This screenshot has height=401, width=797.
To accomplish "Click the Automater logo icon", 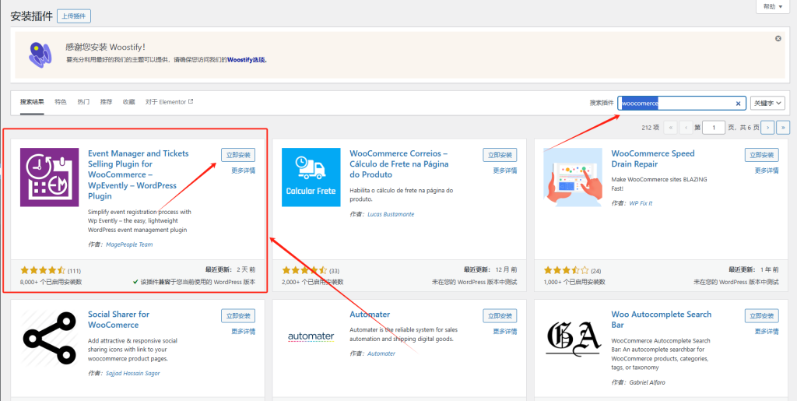I will pos(311,337).
